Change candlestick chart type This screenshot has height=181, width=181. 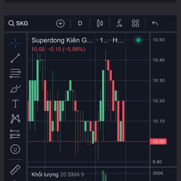tap(100, 23)
